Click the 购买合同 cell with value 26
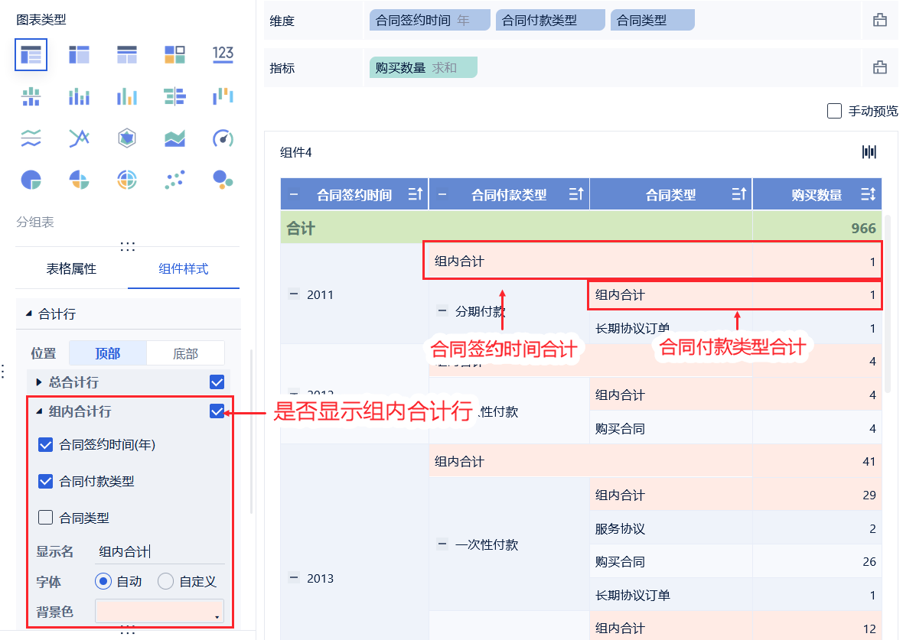903x640 pixels. point(671,562)
